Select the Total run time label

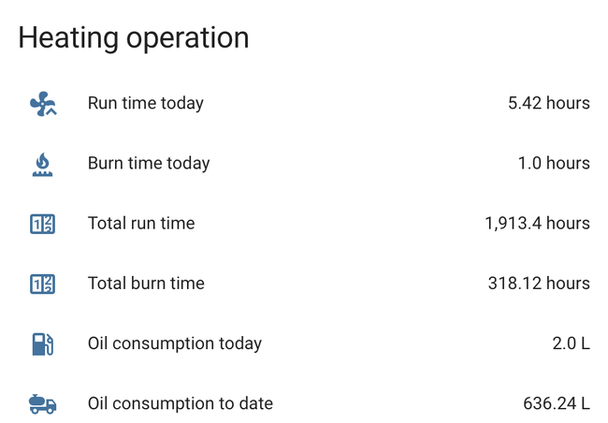[141, 224]
